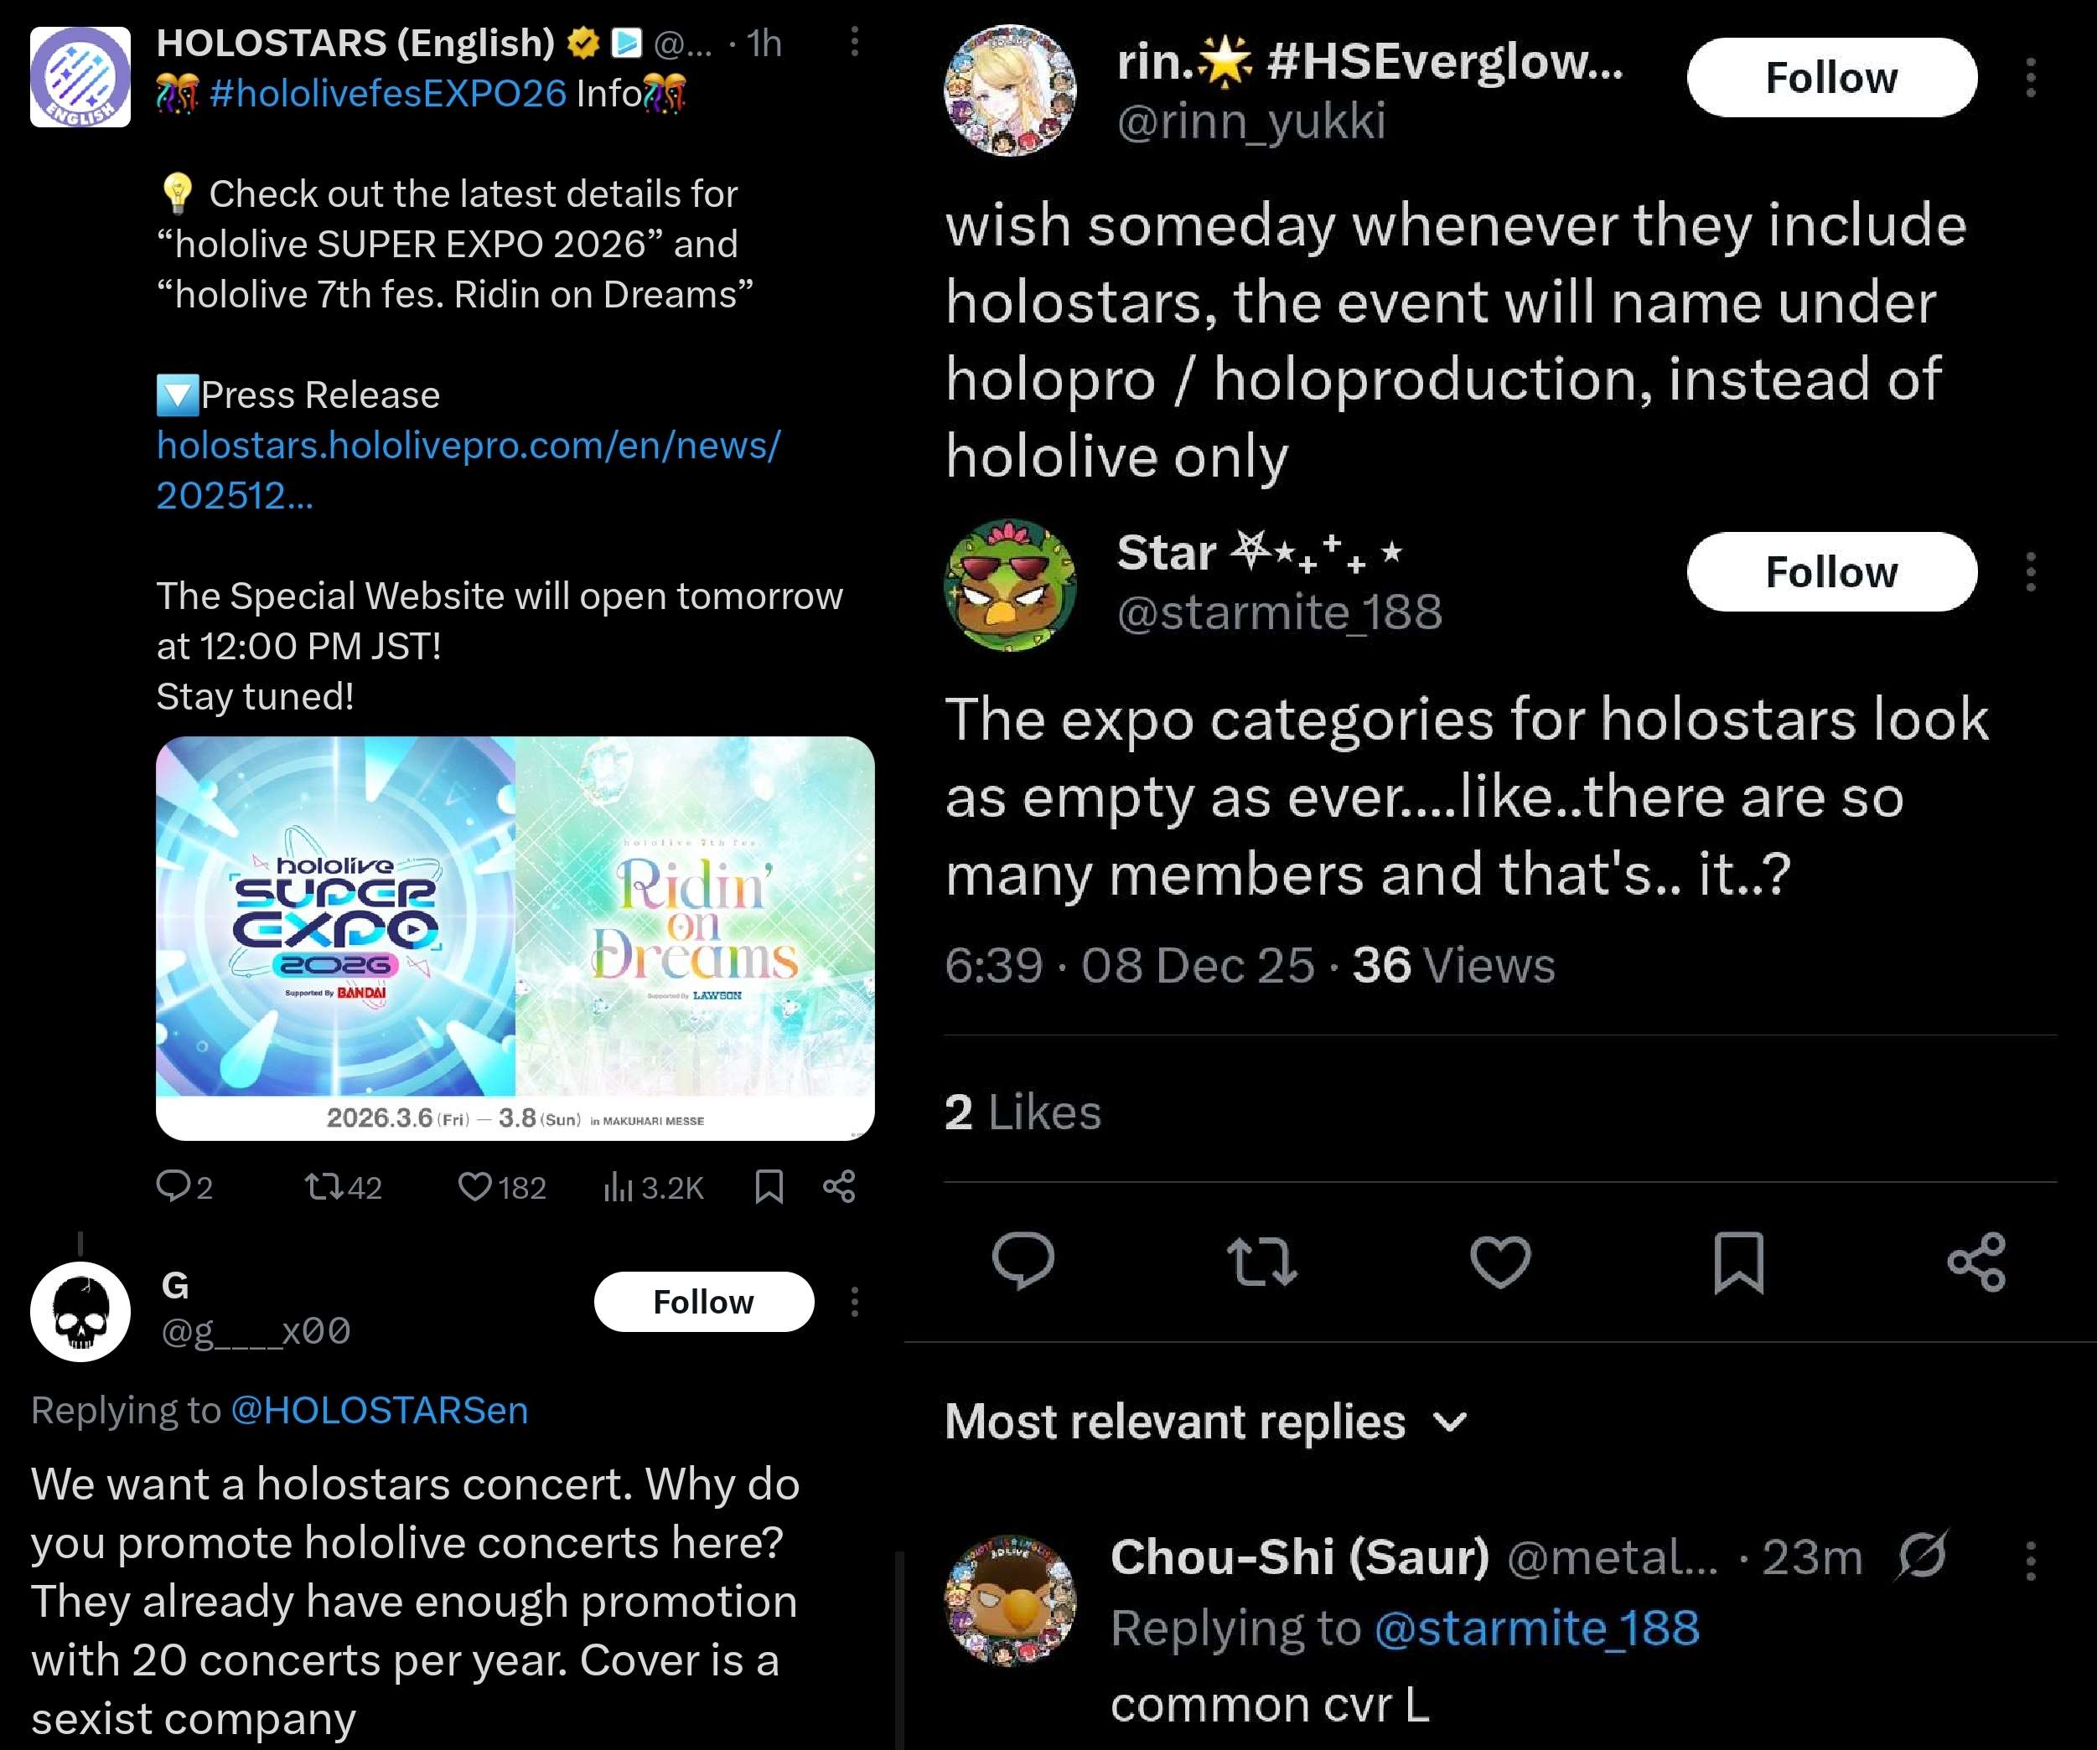Bookmark the HOLOSTARS English post
This screenshot has width=2097, height=1750.
(768, 1186)
